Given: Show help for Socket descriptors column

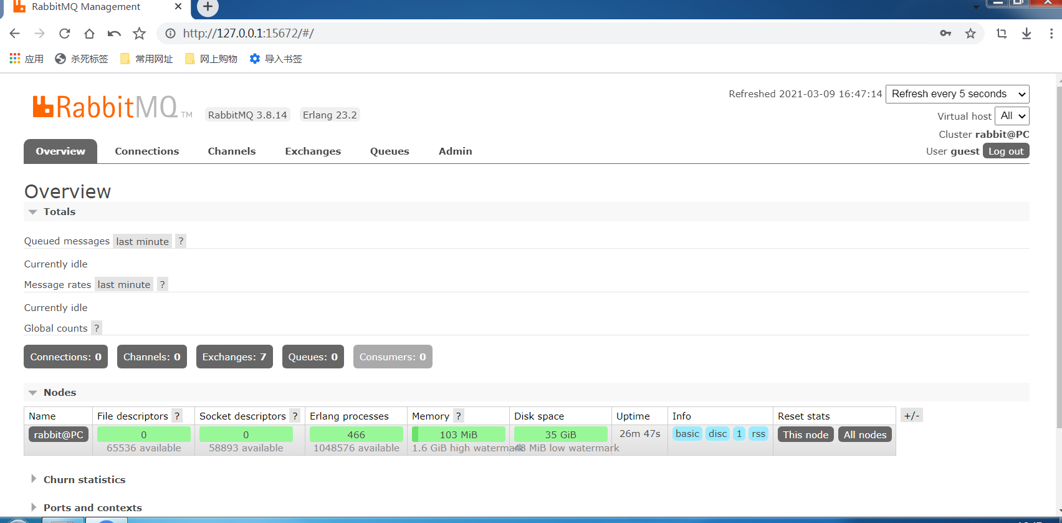Looking at the screenshot, I should (x=295, y=416).
